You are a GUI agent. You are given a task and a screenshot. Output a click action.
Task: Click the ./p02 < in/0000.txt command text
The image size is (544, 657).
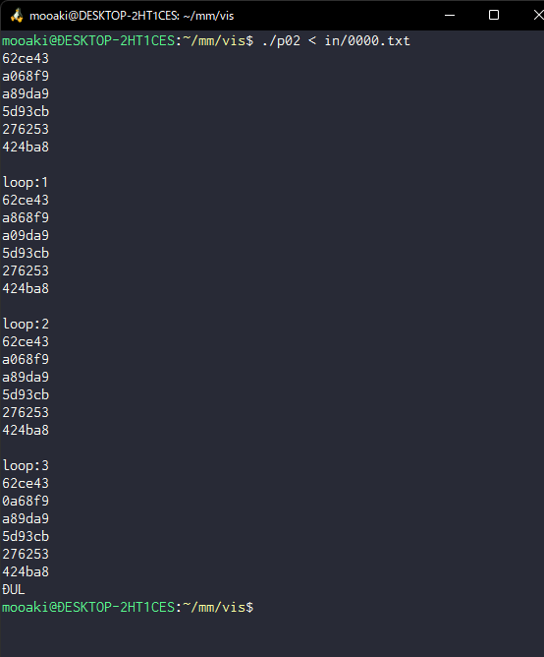pyautogui.click(x=336, y=40)
